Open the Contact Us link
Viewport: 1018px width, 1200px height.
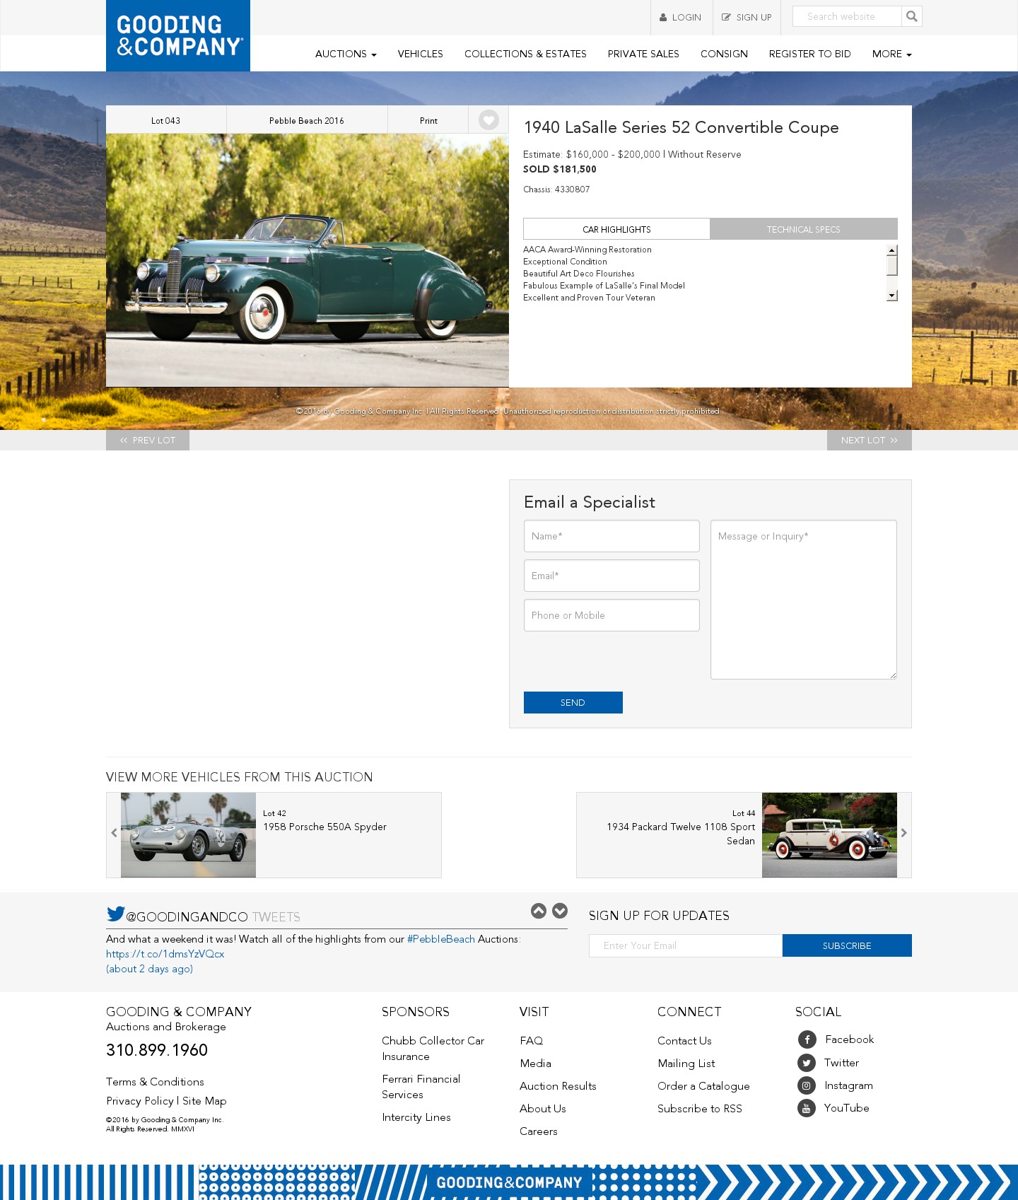click(x=684, y=1041)
